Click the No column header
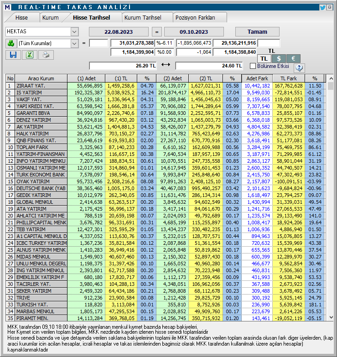This screenshot has width=337, height=357. 10,78
